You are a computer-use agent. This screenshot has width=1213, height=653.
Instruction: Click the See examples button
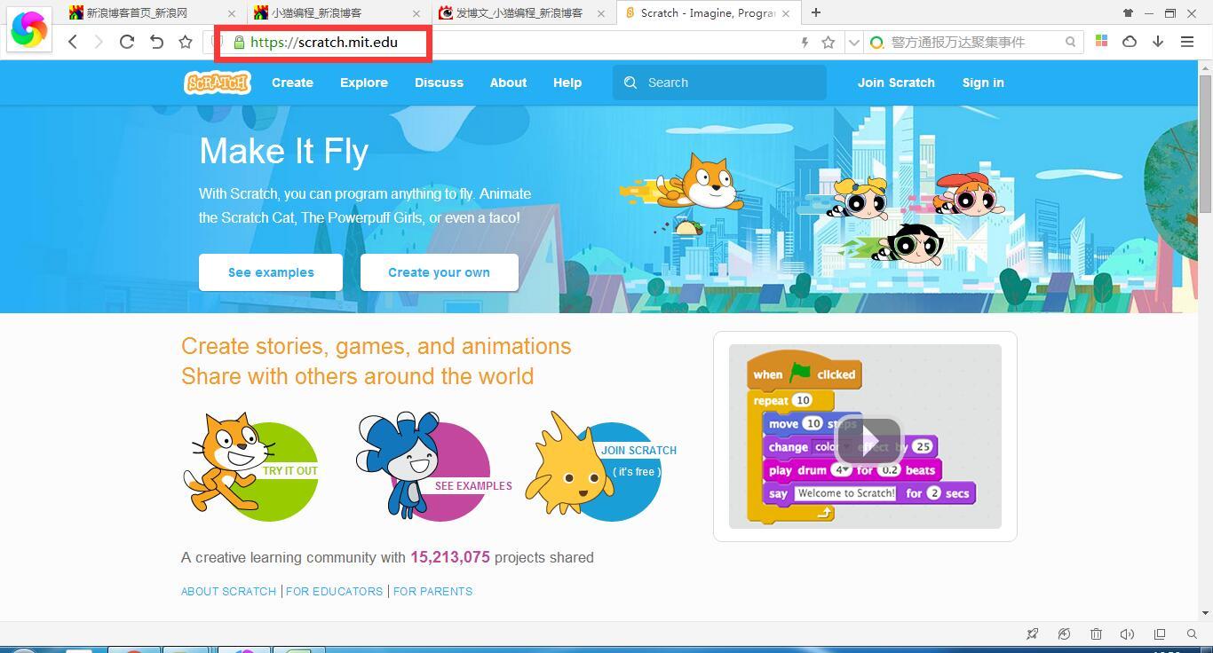click(x=271, y=272)
